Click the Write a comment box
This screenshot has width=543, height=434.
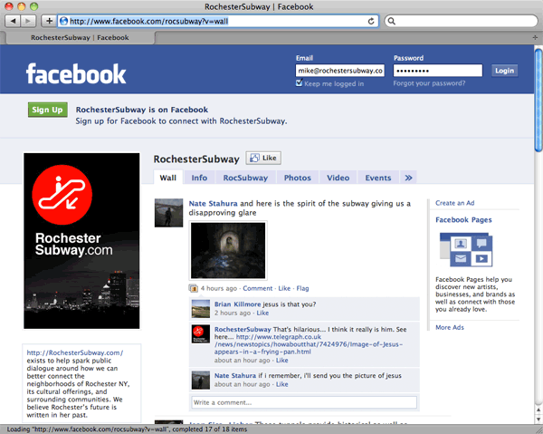[304, 402]
